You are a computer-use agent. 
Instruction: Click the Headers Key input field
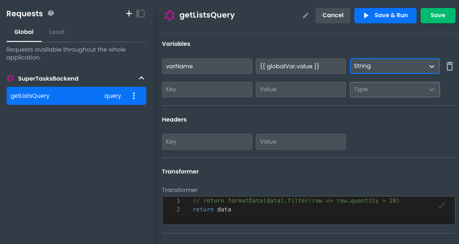point(207,142)
